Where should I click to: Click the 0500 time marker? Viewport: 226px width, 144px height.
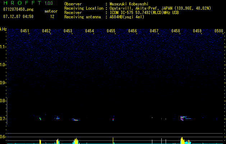pyautogui.click(x=219, y=31)
